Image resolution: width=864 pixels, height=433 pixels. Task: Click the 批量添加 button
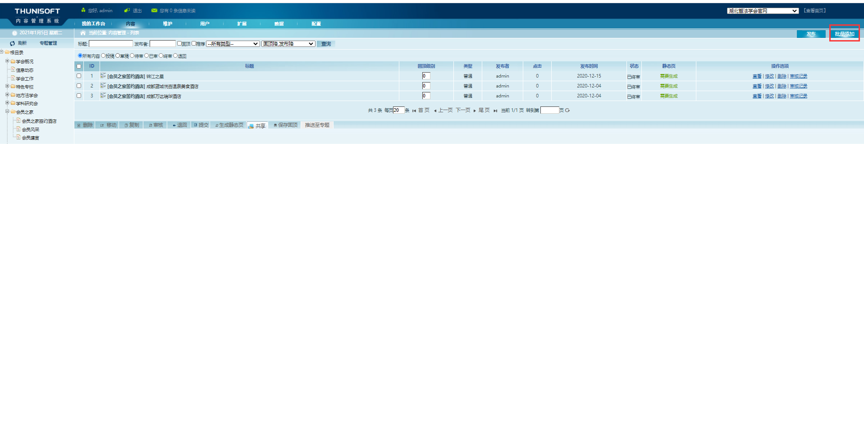[x=844, y=34]
